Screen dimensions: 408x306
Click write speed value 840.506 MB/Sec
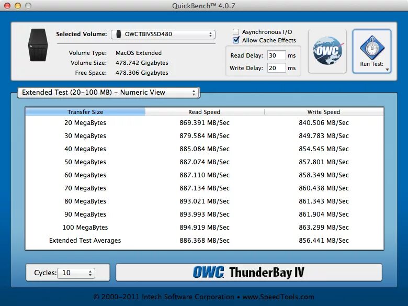pyautogui.click(x=324, y=123)
